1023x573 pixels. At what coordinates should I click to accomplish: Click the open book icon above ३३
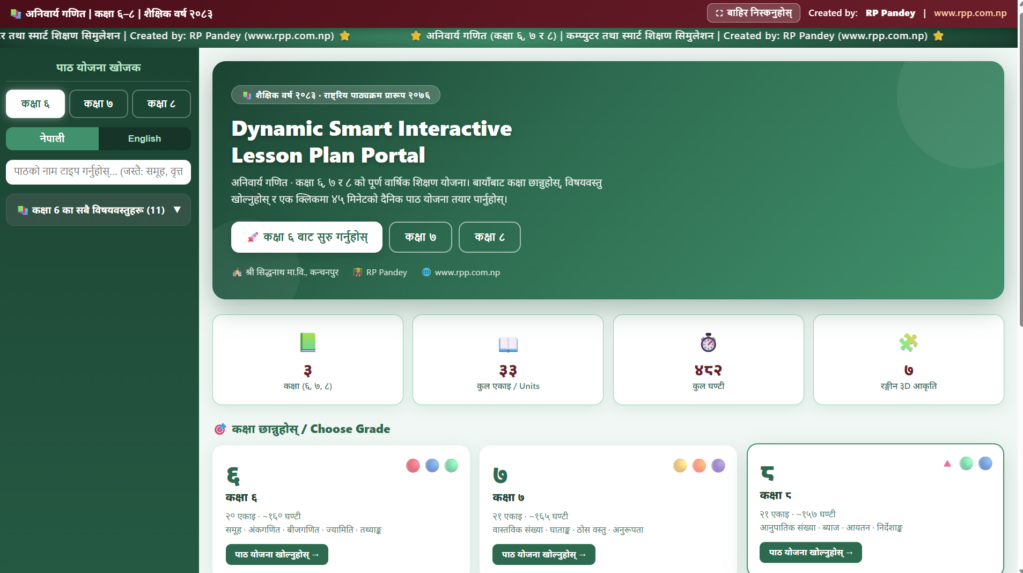click(508, 344)
